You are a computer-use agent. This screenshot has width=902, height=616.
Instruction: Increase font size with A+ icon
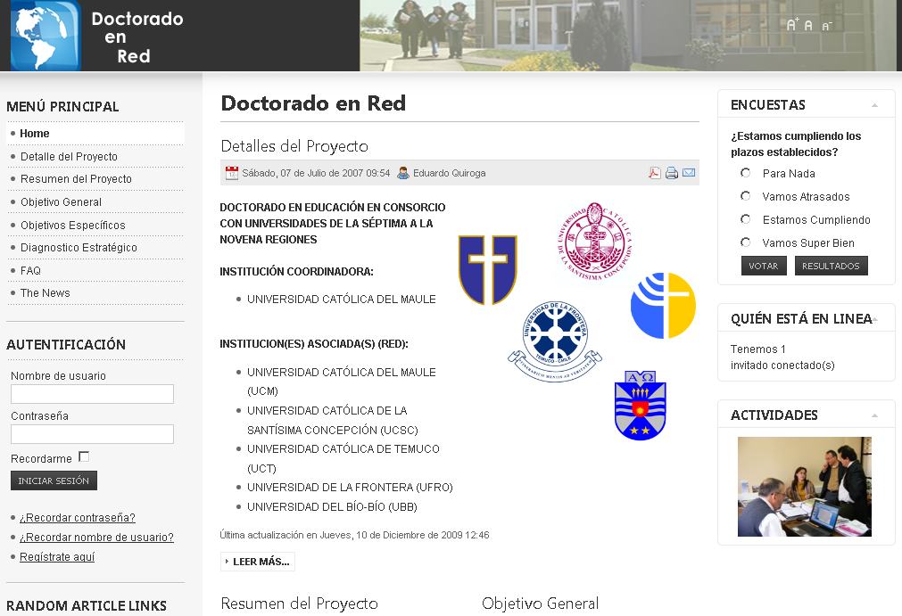click(x=792, y=24)
